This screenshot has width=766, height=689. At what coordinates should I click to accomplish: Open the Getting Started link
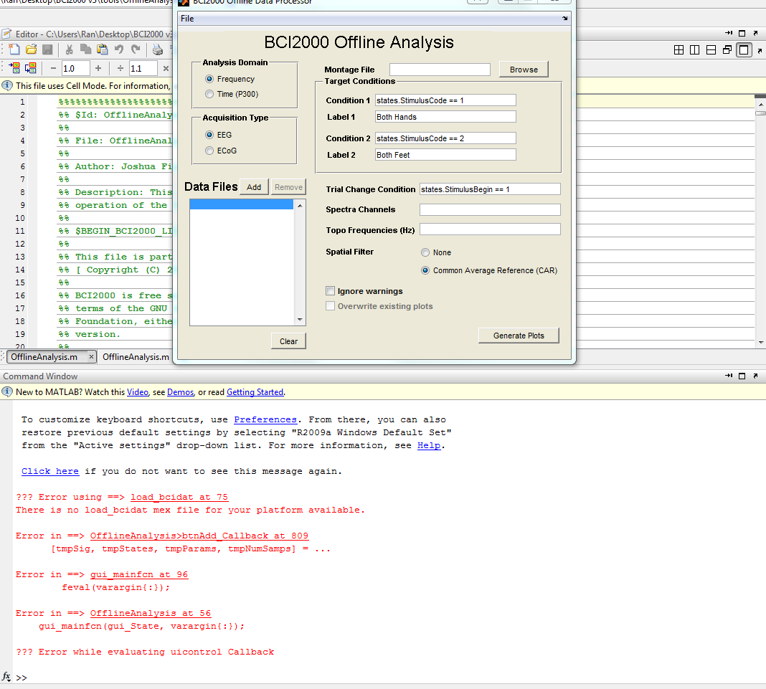pyautogui.click(x=255, y=392)
